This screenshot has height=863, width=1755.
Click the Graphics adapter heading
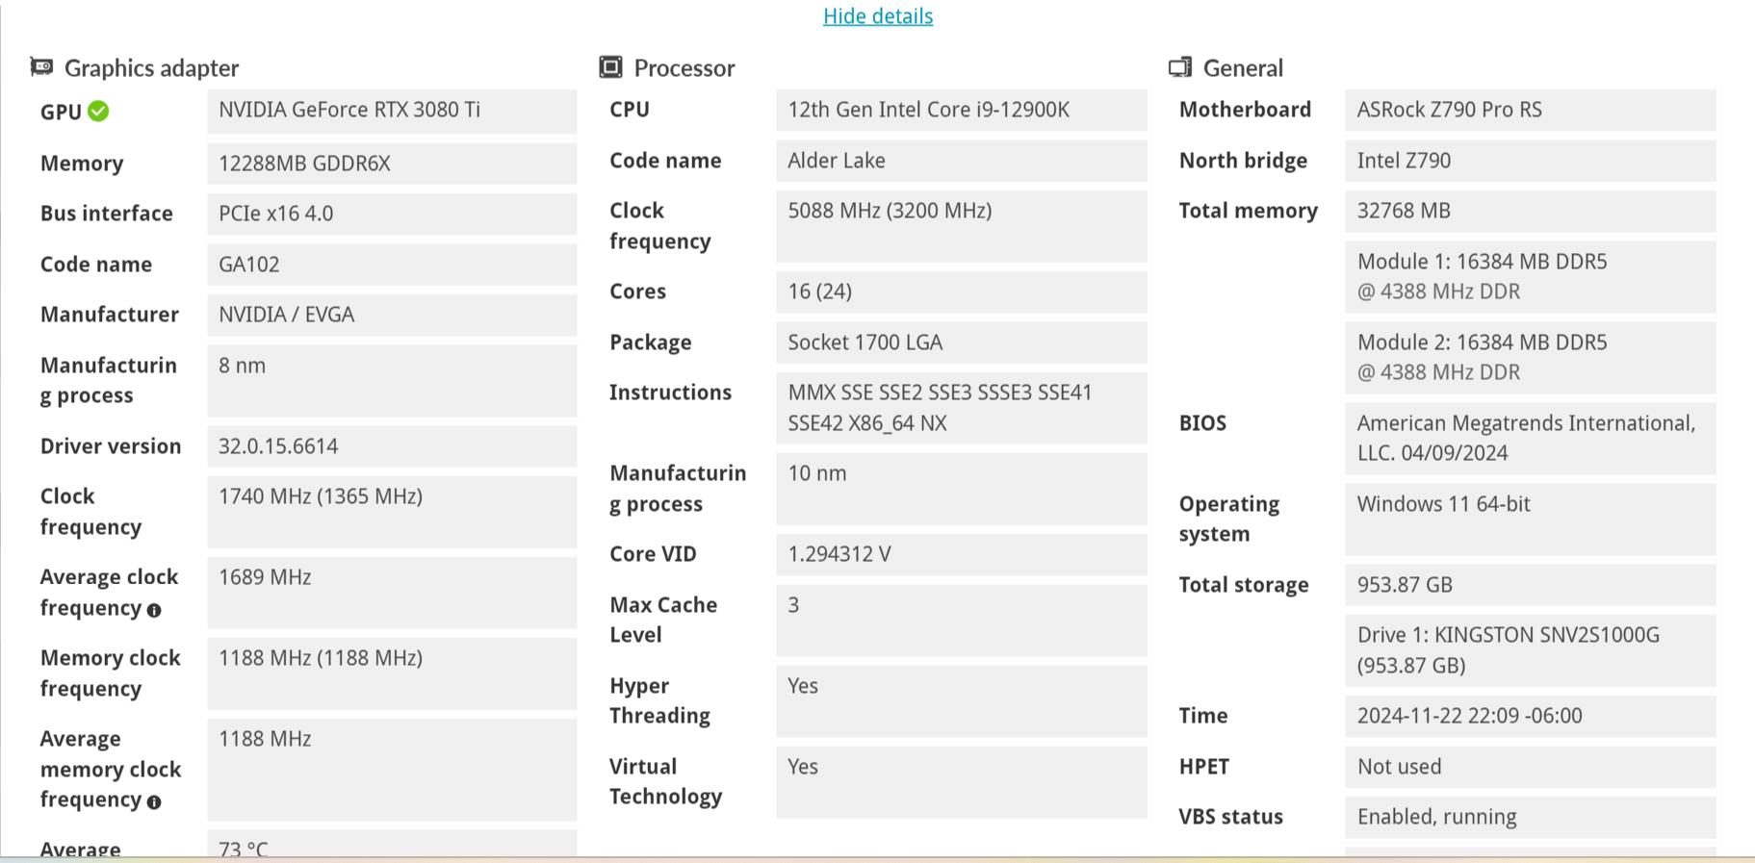click(x=151, y=68)
